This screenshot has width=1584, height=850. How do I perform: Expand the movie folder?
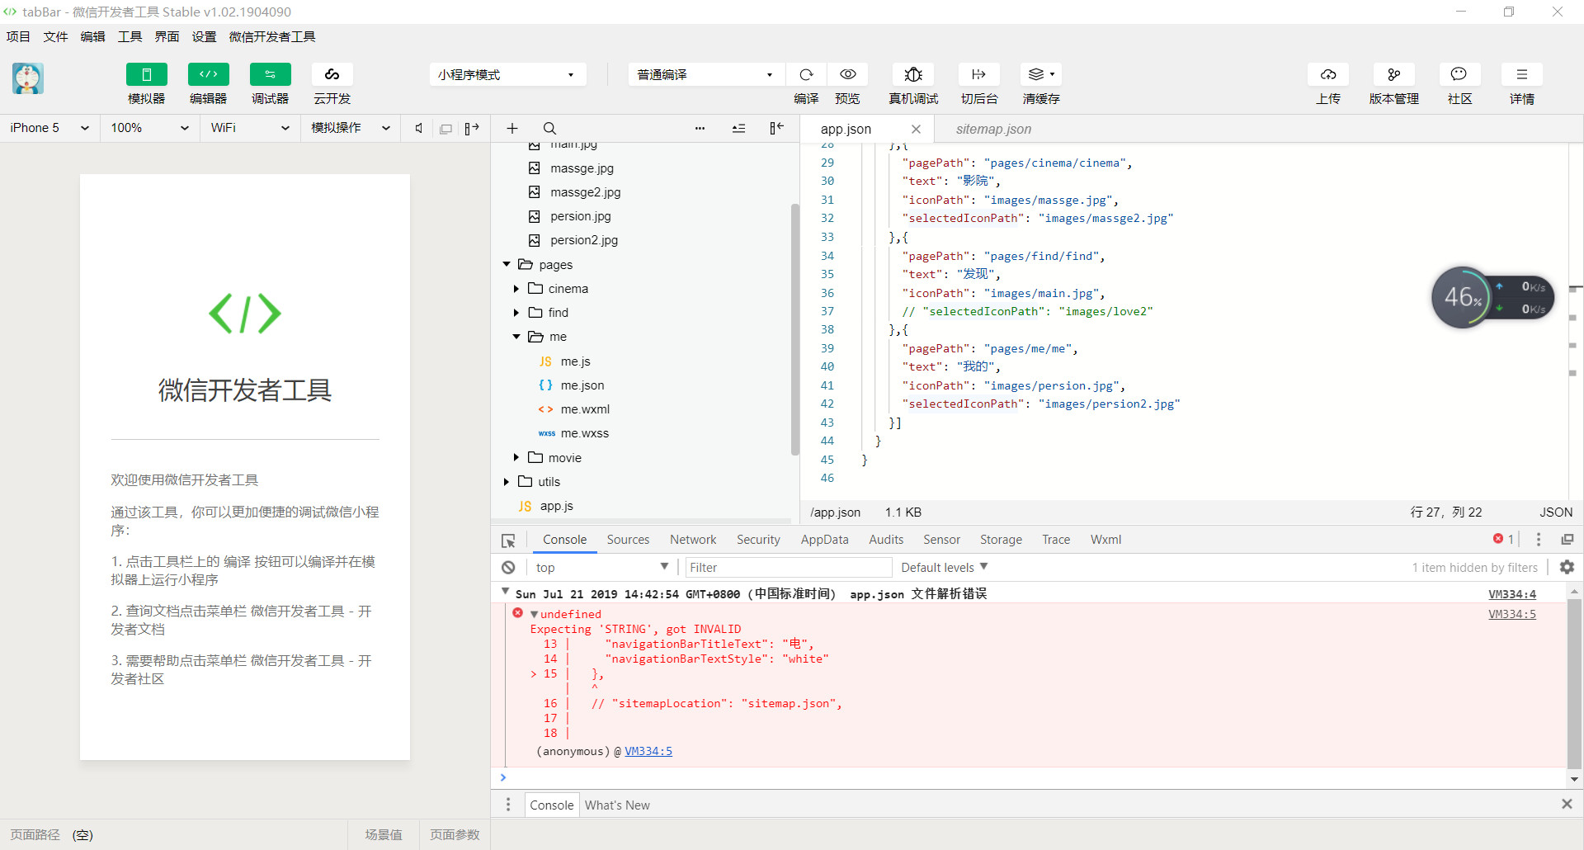[516, 458]
